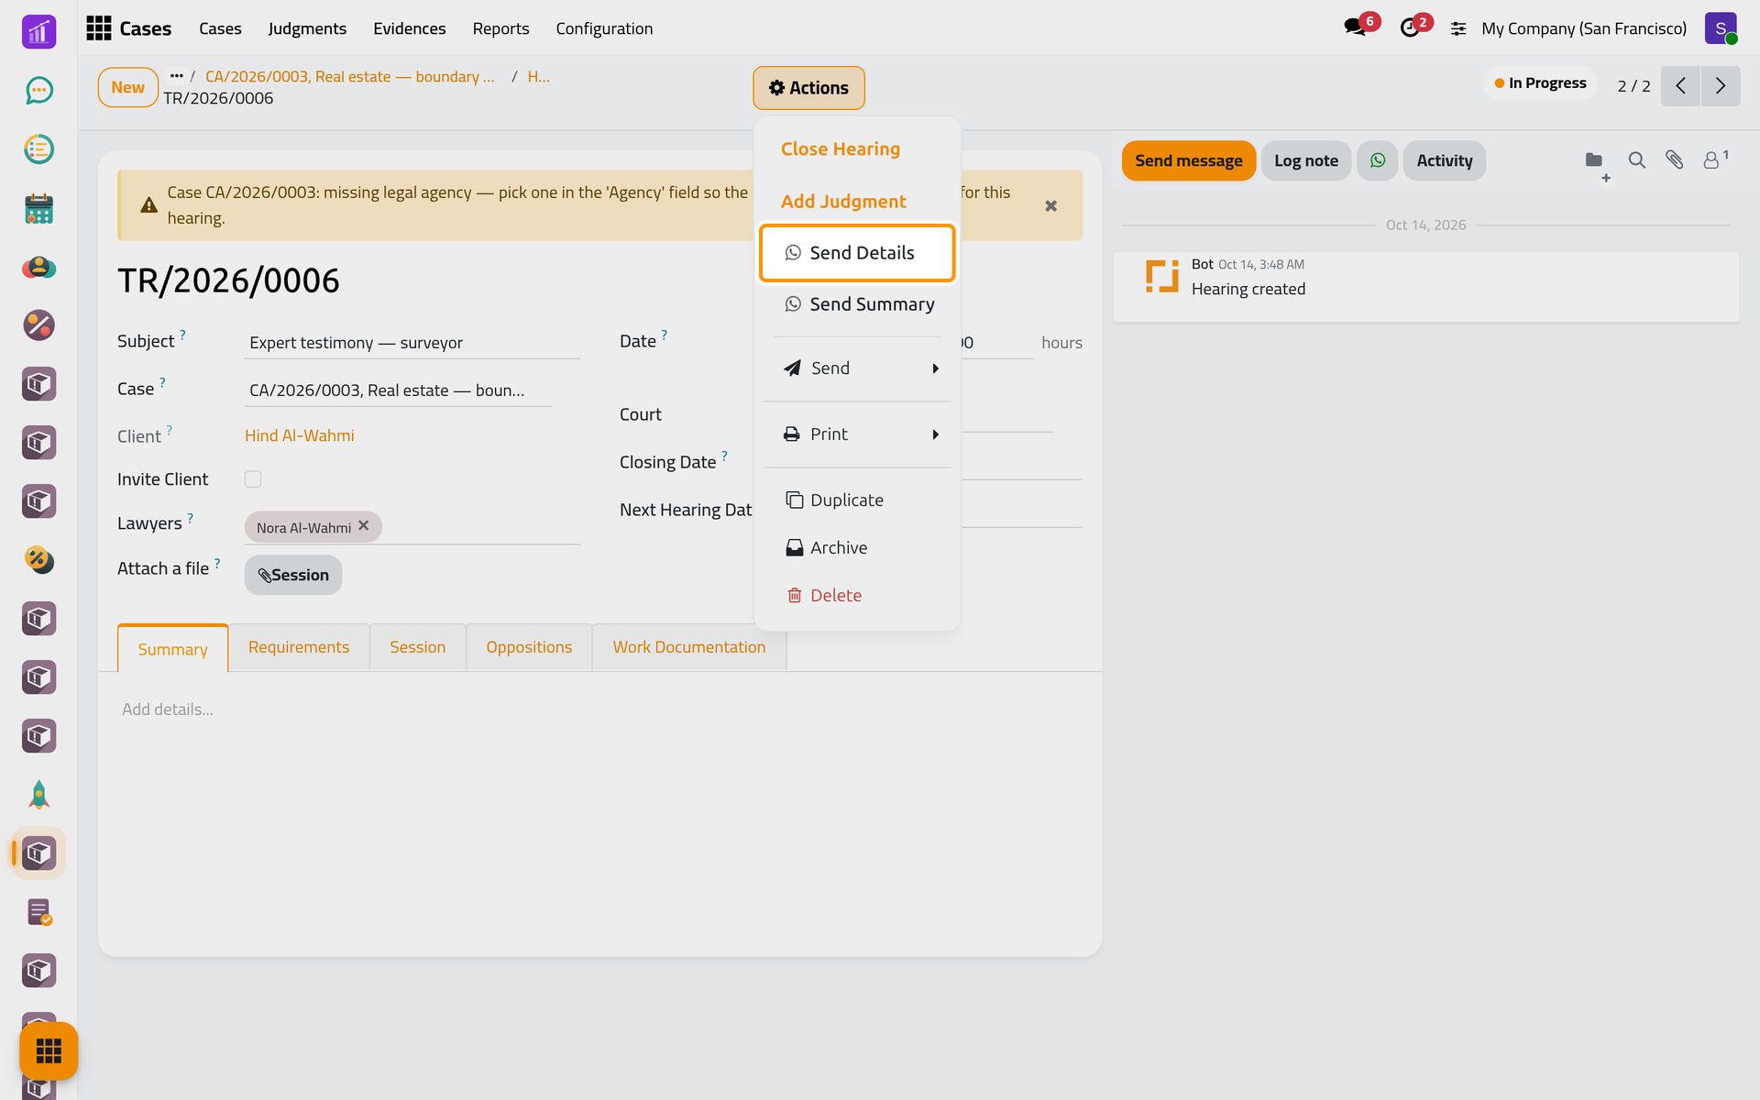Dismiss the missing legal agency warning
The width and height of the screenshot is (1760, 1100).
1051,206
